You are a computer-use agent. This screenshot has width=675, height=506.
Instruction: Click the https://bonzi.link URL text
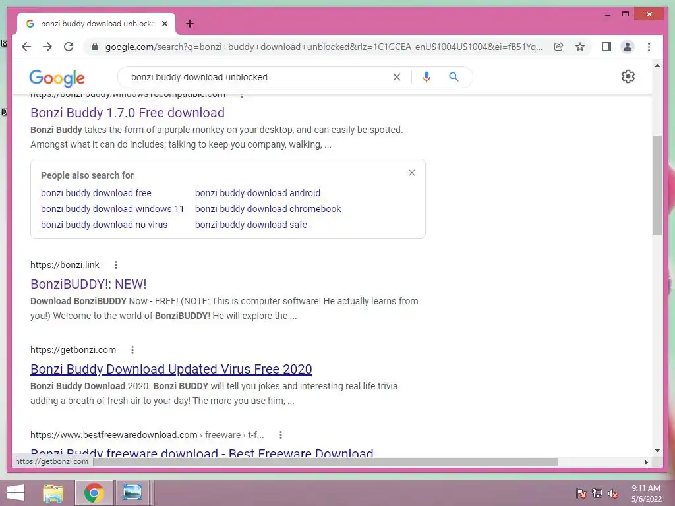[x=65, y=265]
